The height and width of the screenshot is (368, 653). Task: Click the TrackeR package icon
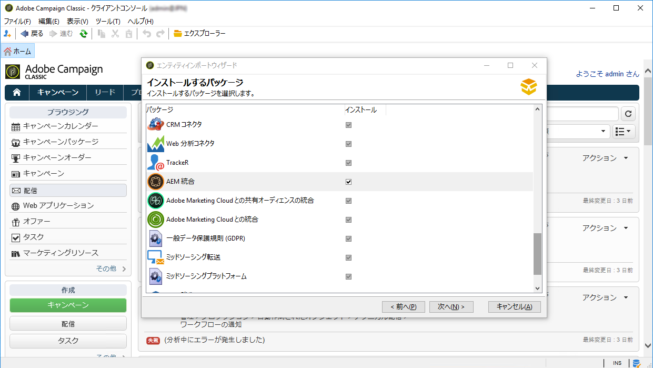156,163
